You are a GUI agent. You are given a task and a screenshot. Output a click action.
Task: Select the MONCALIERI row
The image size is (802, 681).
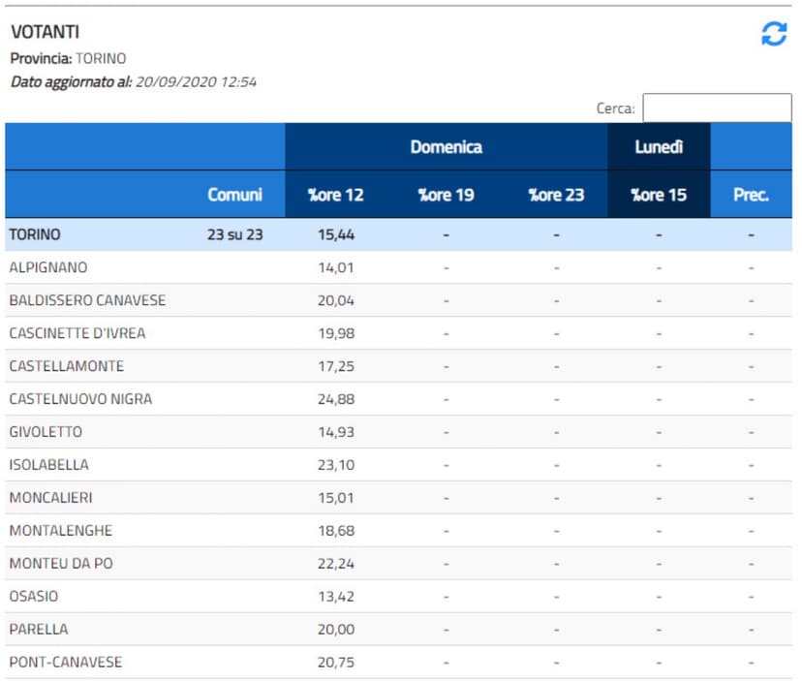click(50, 498)
